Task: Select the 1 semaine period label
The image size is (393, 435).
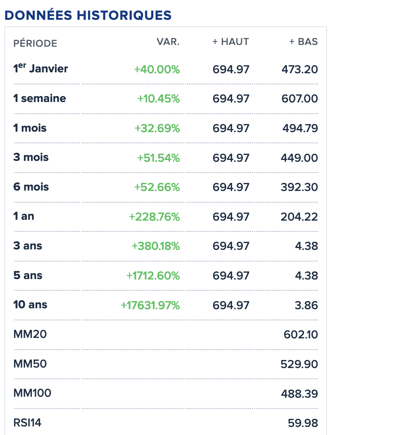Action: pos(40,98)
